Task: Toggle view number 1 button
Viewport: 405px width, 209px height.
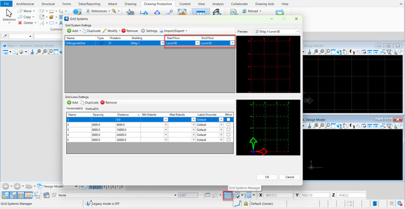Action: click(92, 187)
